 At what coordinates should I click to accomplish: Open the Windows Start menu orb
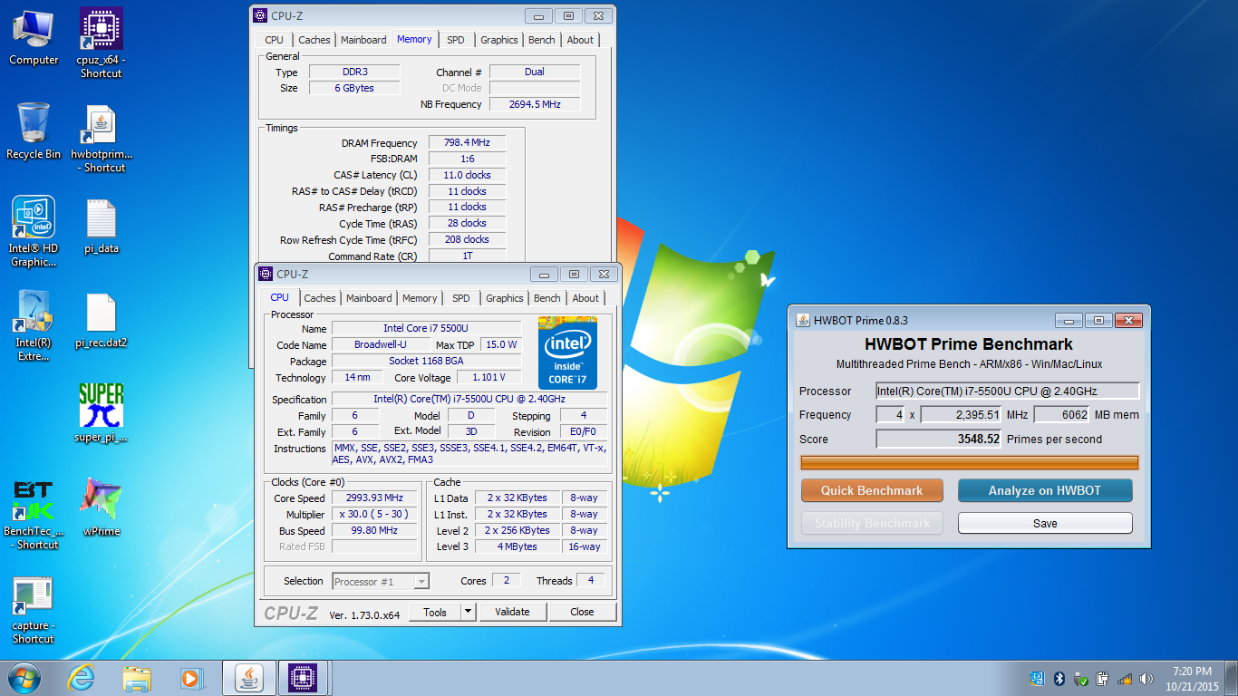24,678
